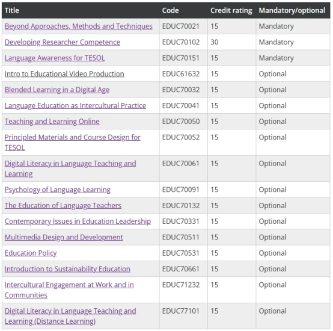Open Introduction to Sustainability Education link

[67, 269]
